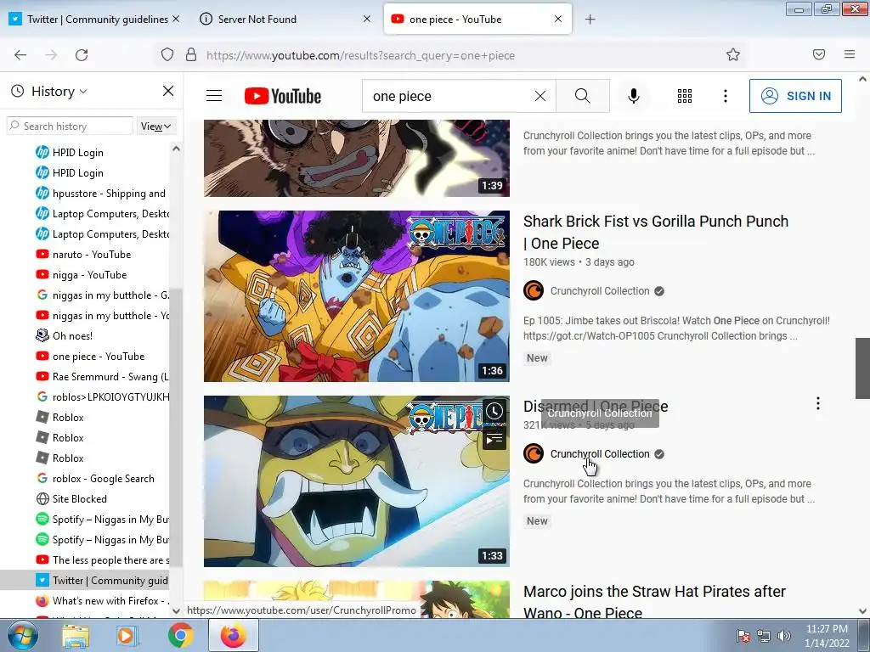Screen dimensions: 870x652
Task: Open Google Chrome from the taskbar
Action: [180, 636]
